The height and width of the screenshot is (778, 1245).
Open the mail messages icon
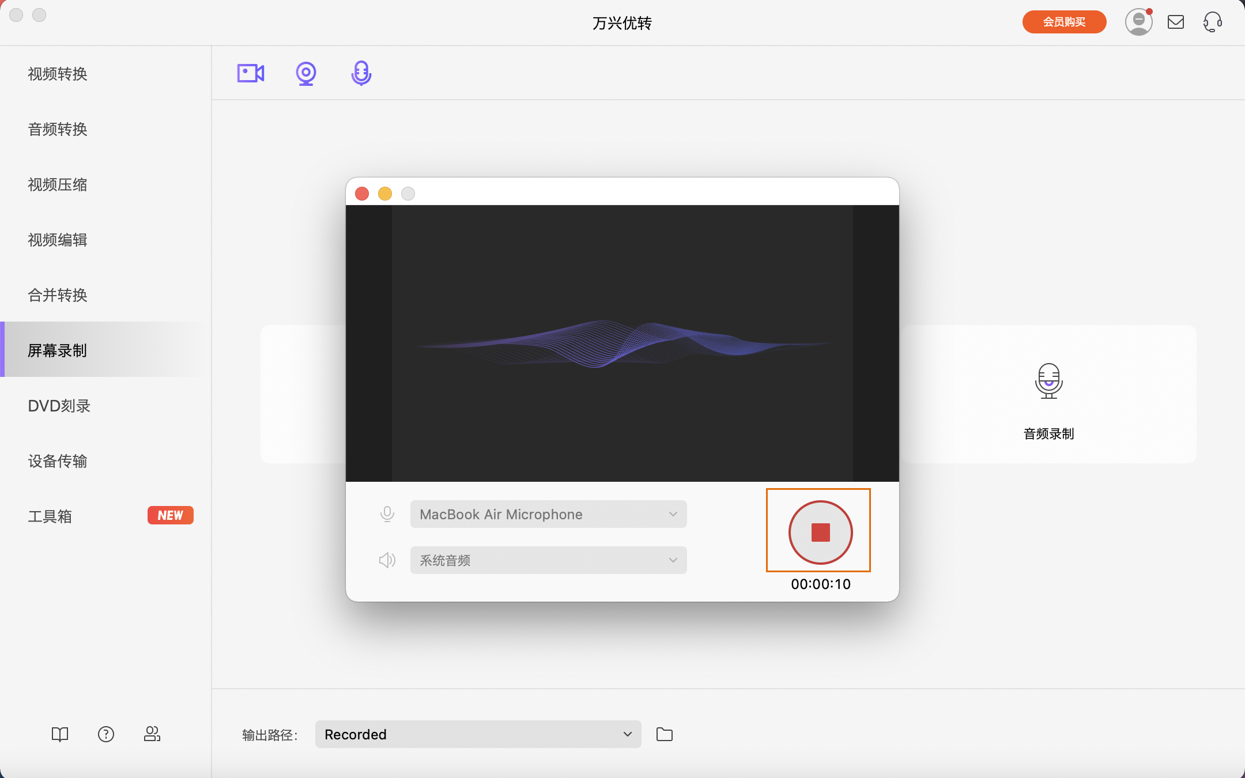pos(1176,22)
